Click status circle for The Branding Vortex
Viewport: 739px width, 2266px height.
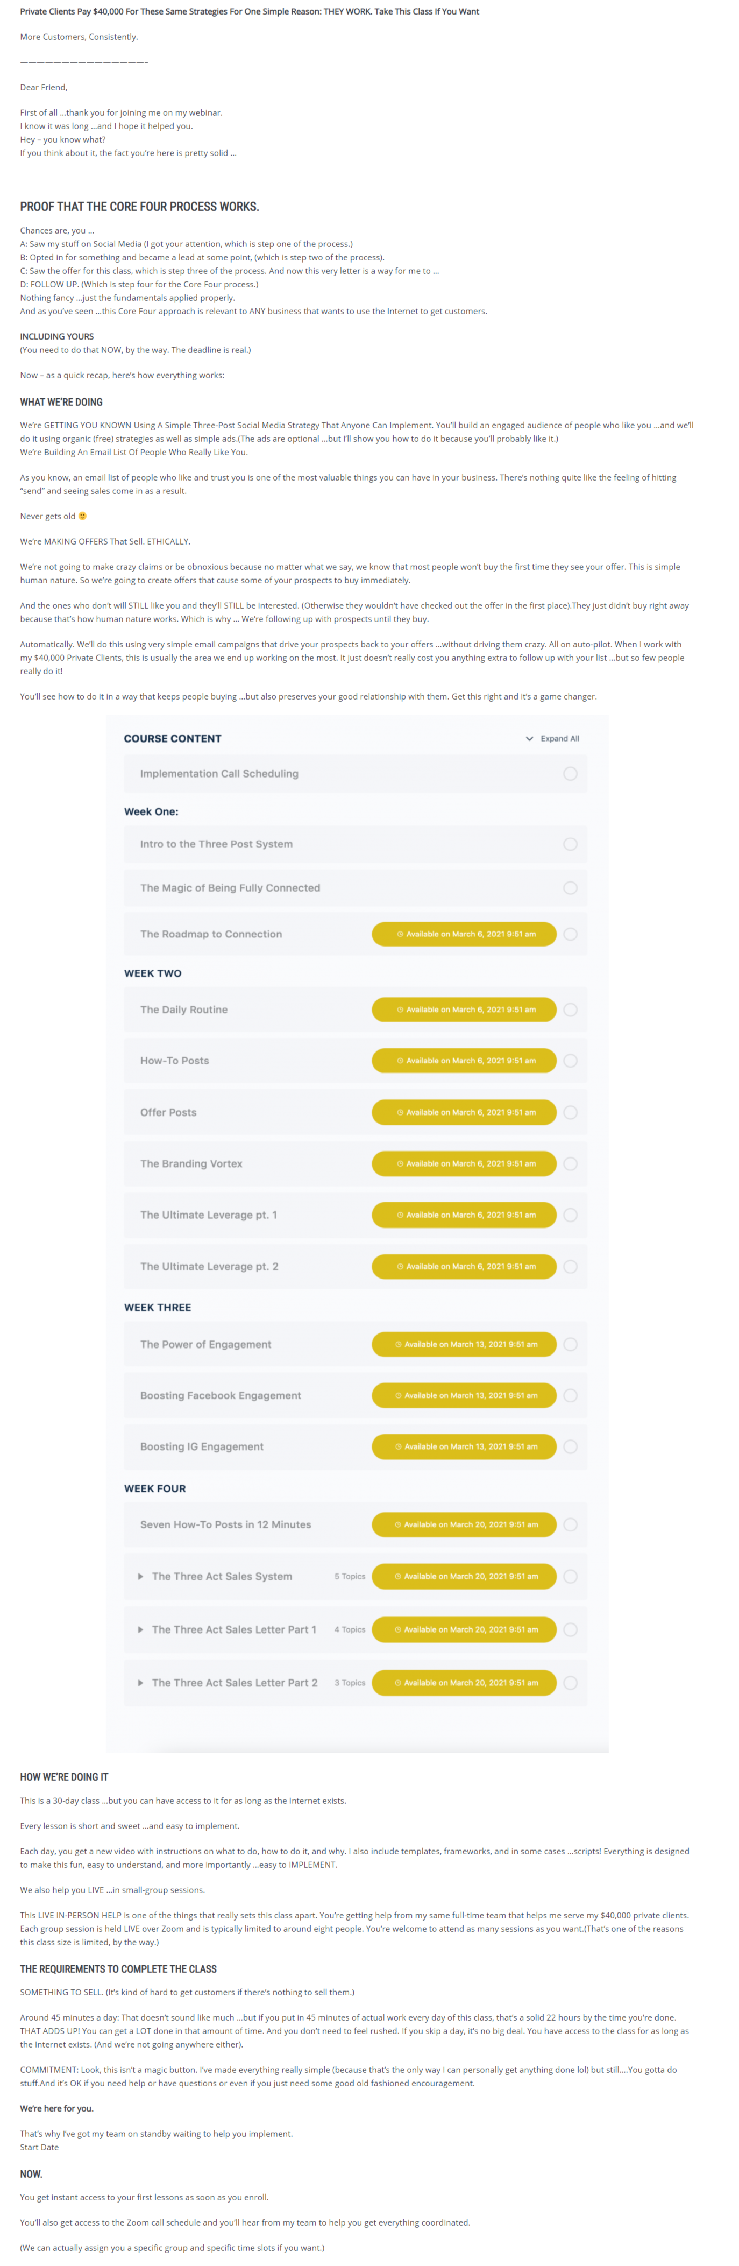pos(570,1163)
